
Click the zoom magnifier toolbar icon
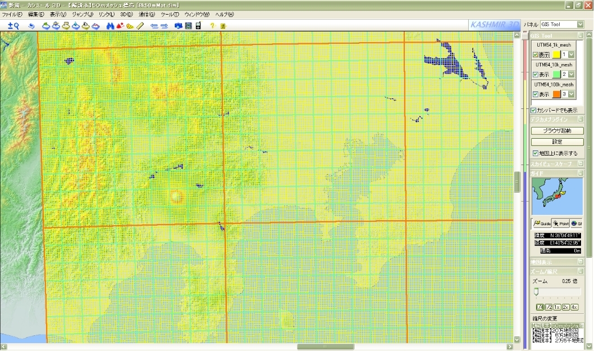tap(13, 26)
